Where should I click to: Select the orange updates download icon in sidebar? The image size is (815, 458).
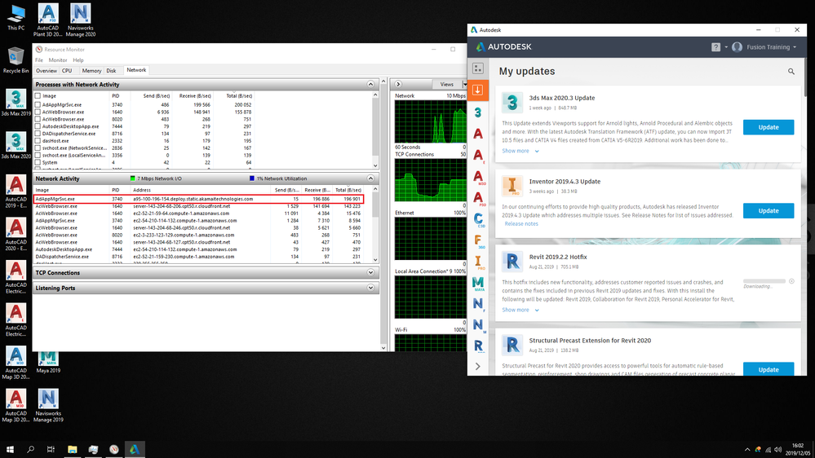point(478,90)
